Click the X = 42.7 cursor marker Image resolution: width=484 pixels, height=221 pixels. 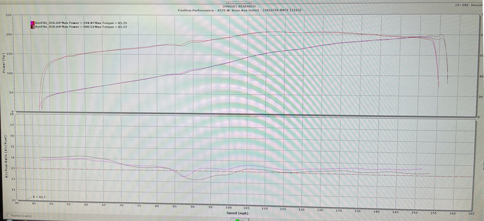(x=39, y=196)
